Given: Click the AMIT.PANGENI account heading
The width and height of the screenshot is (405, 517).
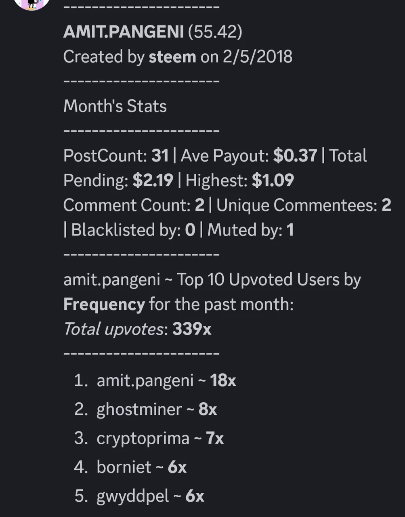Looking at the screenshot, I should point(124,32).
